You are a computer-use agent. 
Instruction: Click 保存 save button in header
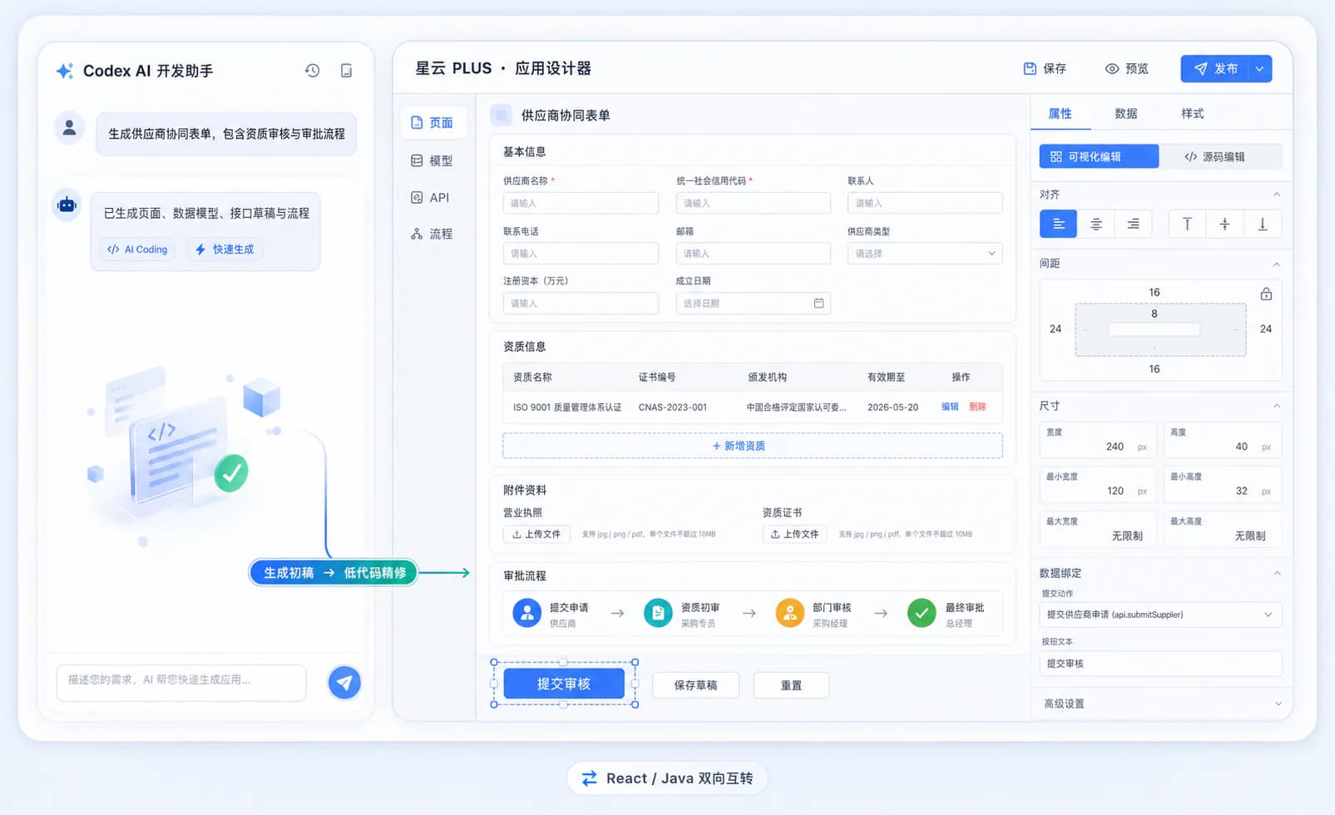(1045, 68)
